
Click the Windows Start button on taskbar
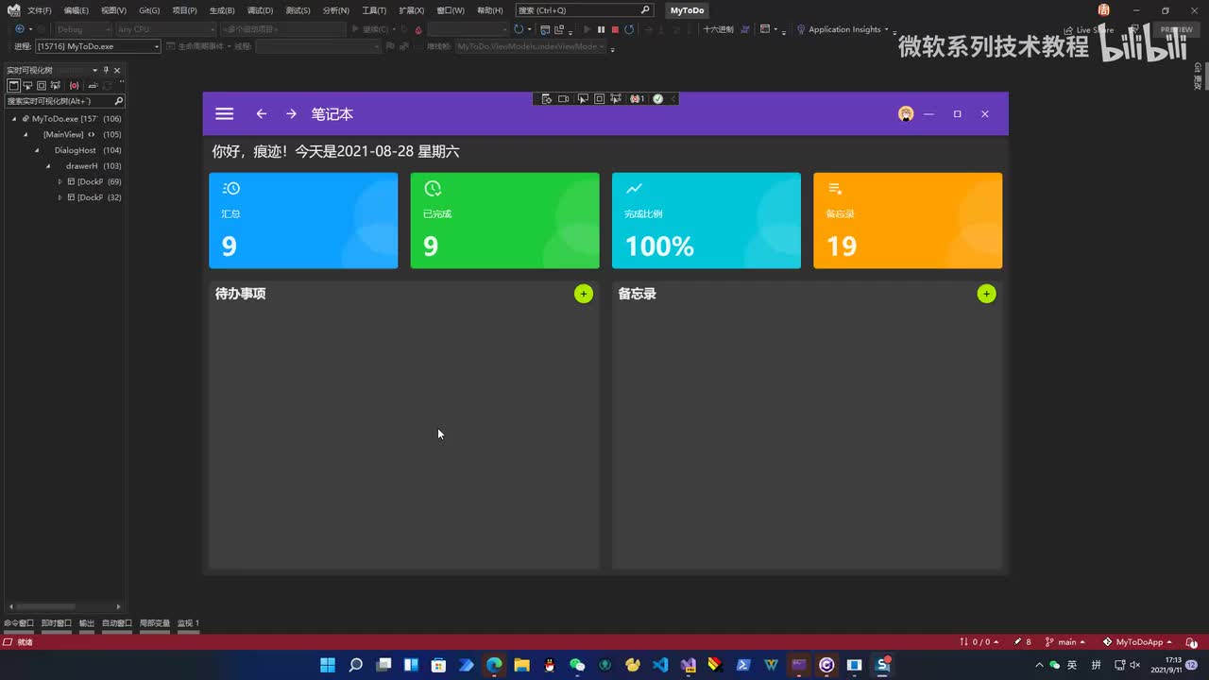(x=328, y=665)
